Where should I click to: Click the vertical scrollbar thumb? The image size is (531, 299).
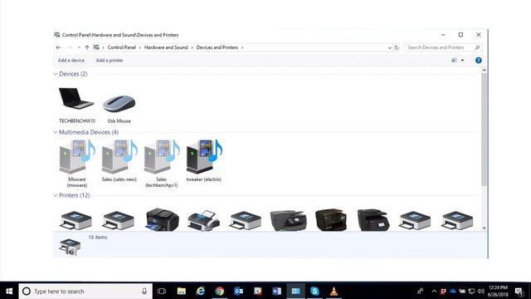tap(484, 129)
